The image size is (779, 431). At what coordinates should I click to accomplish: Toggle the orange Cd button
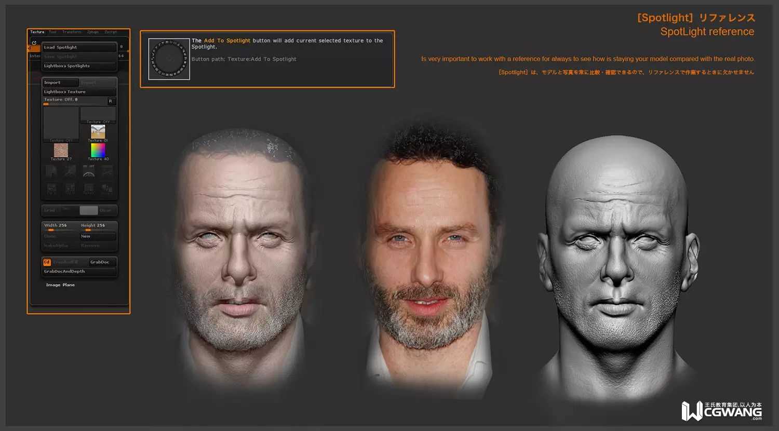point(47,262)
